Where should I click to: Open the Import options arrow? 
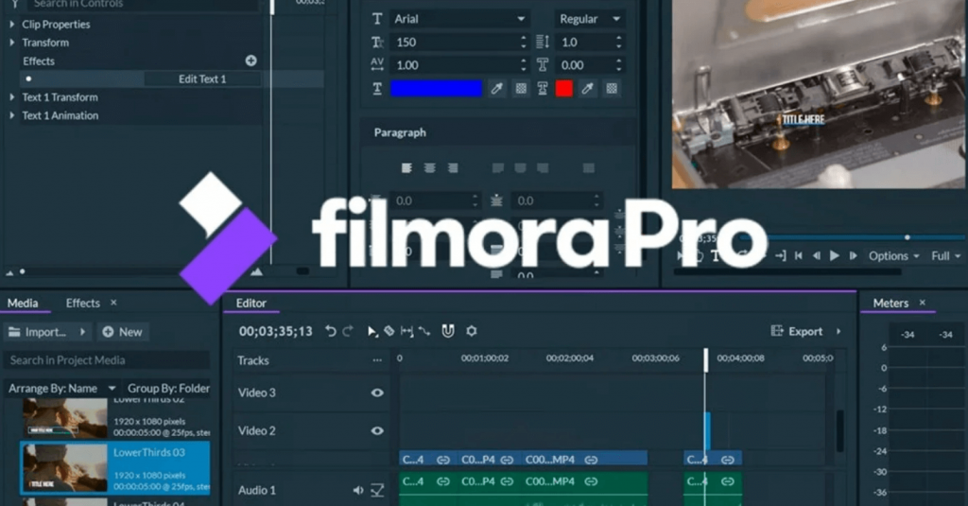[x=83, y=332]
